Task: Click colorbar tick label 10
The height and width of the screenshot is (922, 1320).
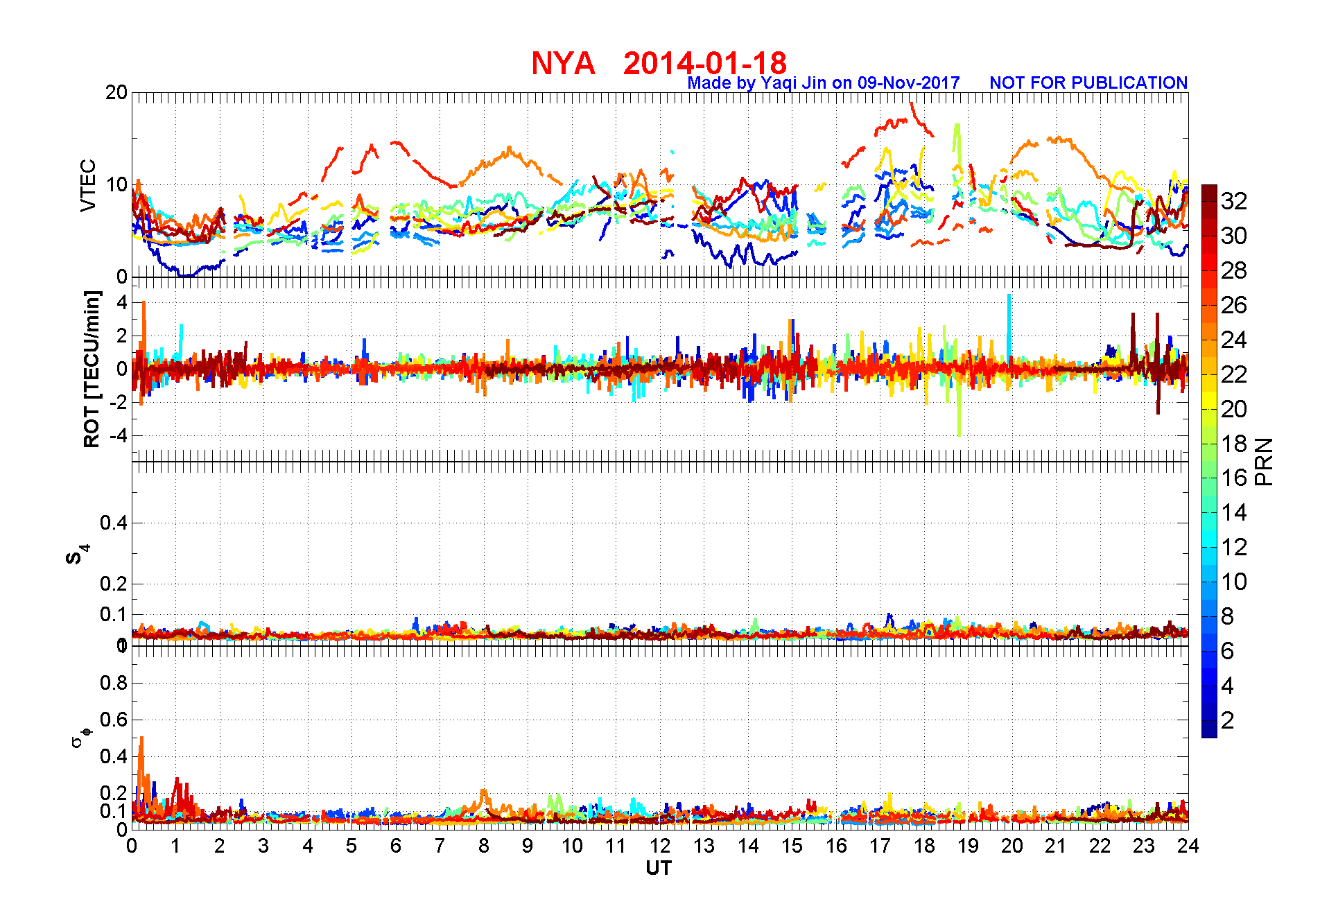Action: click(x=1234, y=582)
